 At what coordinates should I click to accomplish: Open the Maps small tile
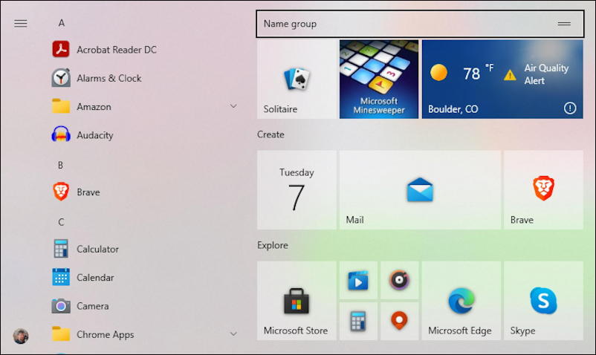coord(400,322)
